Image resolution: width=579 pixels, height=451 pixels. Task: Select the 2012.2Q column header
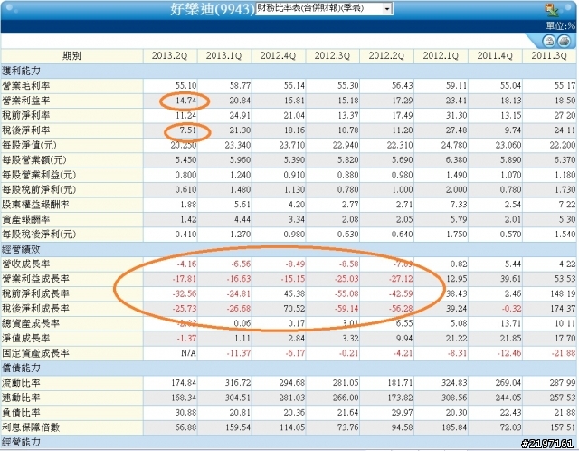(x=386, y=56)
